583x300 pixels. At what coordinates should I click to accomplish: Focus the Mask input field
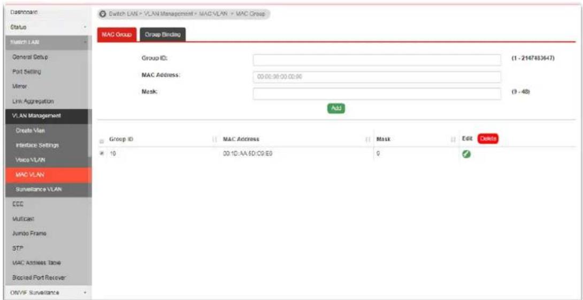coord(377,94)
